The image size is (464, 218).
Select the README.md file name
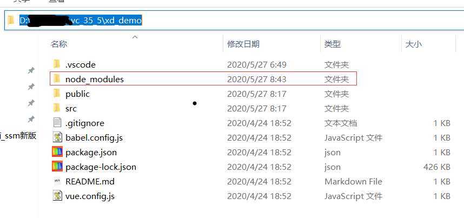pos(90,181)
